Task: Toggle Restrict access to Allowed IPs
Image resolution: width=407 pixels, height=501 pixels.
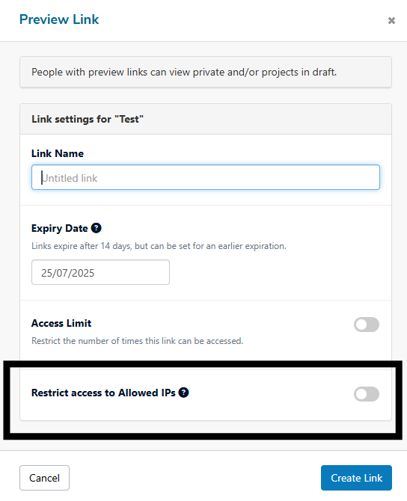Action: coord(367,394)
